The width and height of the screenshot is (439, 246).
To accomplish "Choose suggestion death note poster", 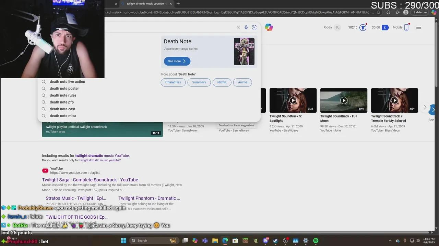I will pos(64,88).
